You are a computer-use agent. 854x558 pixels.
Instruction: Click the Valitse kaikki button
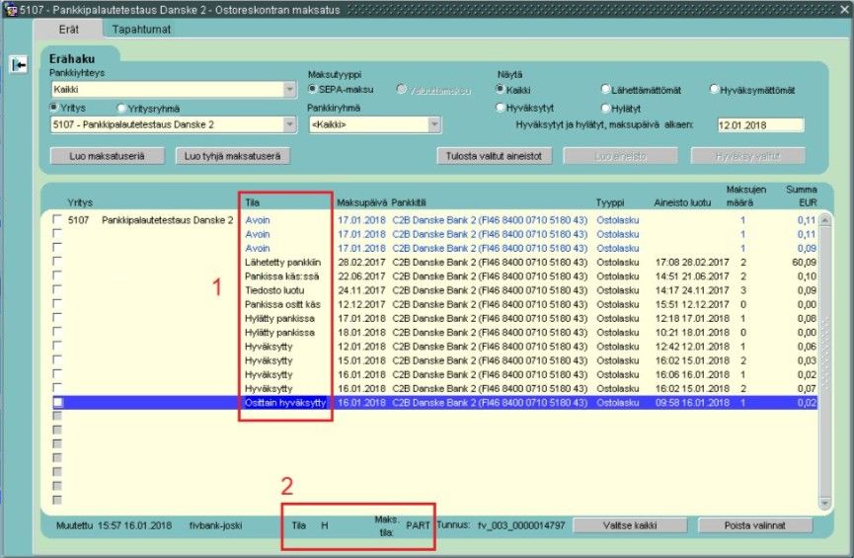(630, 525)
